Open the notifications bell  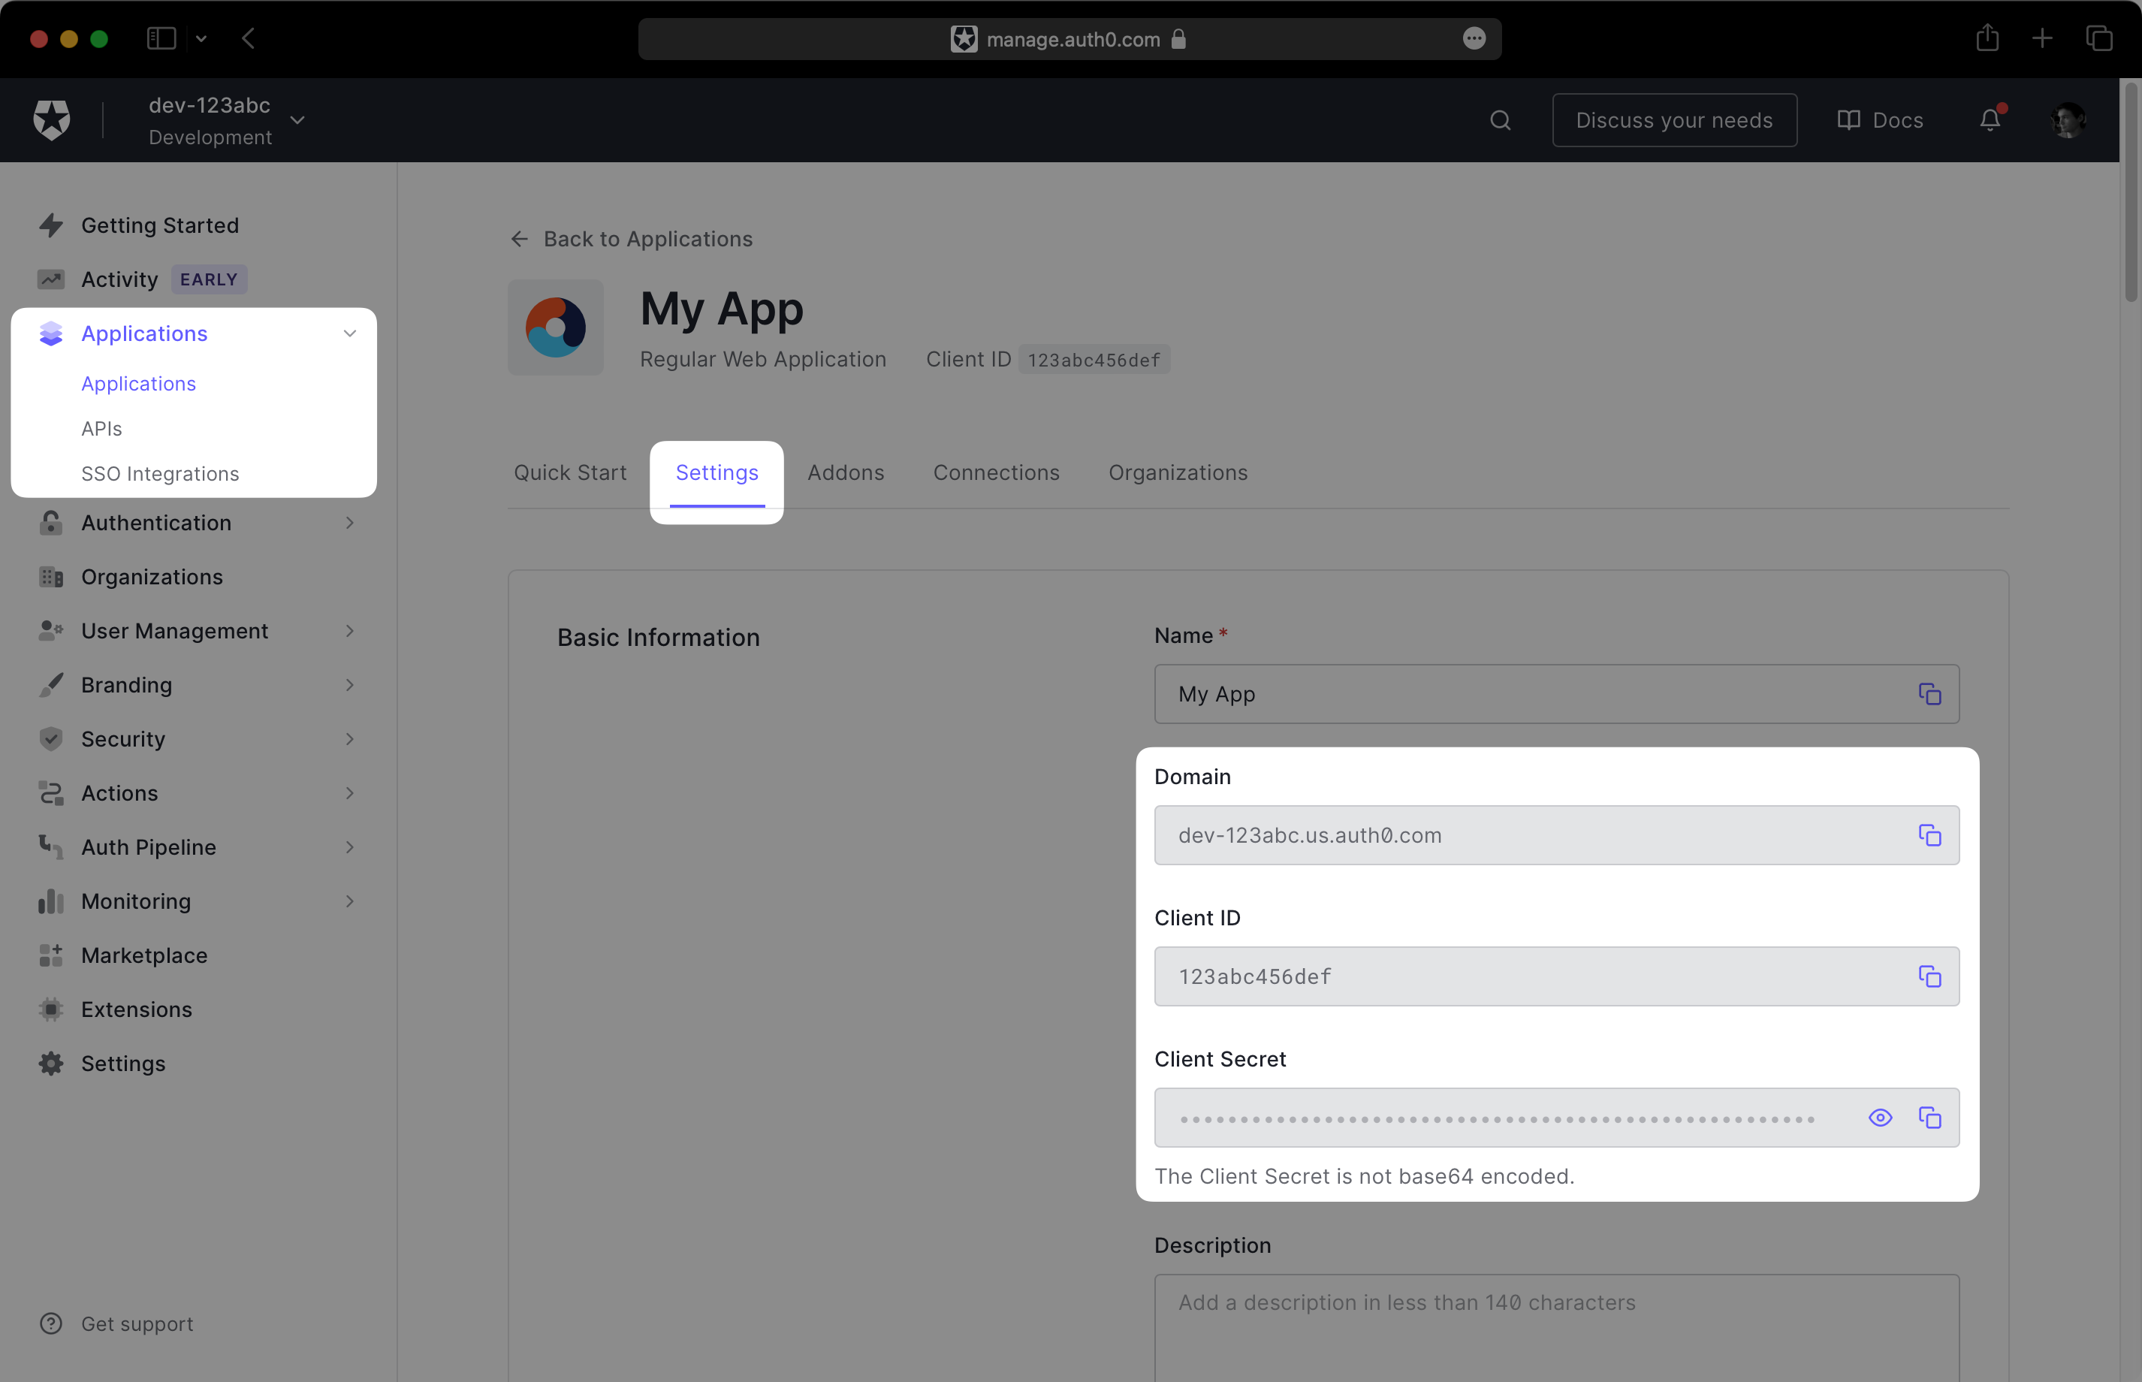(x=1990, y=120)
